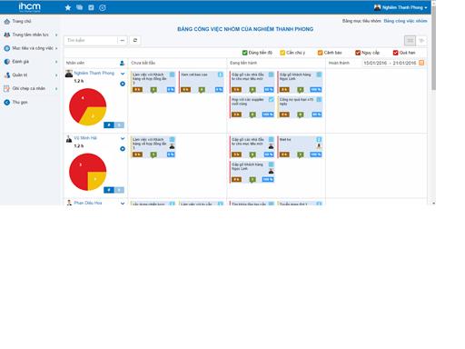Screen dimensions: 465x349
Task: Expand Vũ Minh Hải employee row chevron
Action: pos(123,138)
